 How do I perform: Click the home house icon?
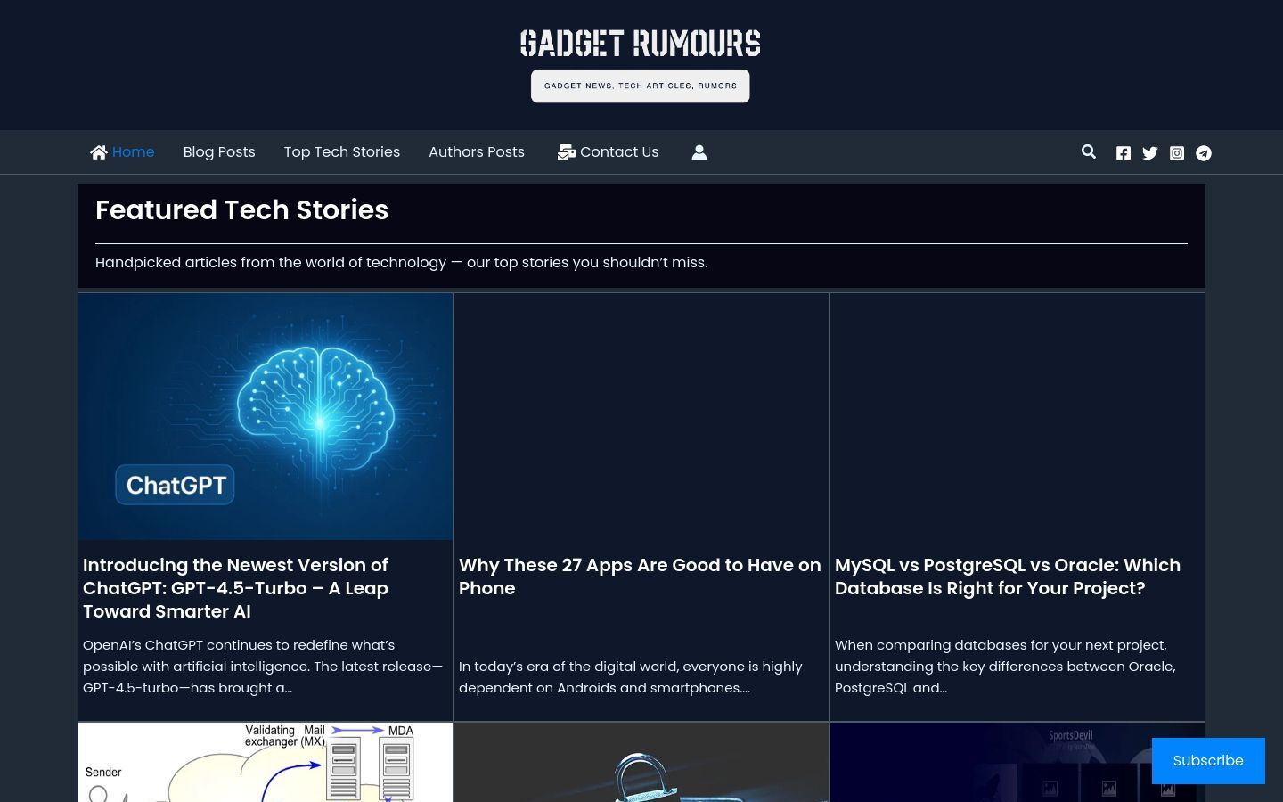point(98,152)
